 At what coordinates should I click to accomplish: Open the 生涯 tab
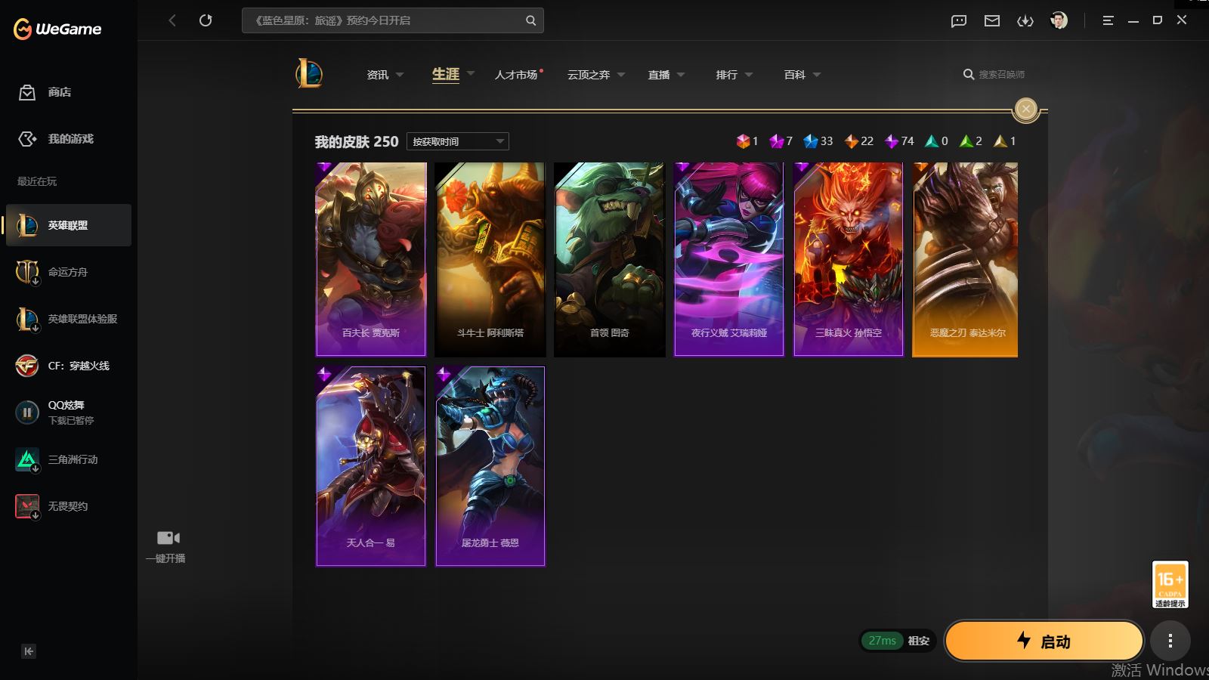tap(446, 74)
